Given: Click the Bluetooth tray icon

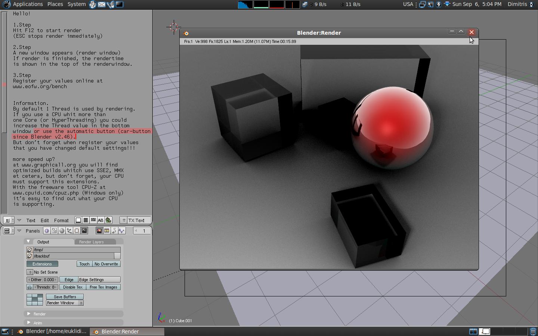Looking at the screenshot, I should (x=439, y=4).
